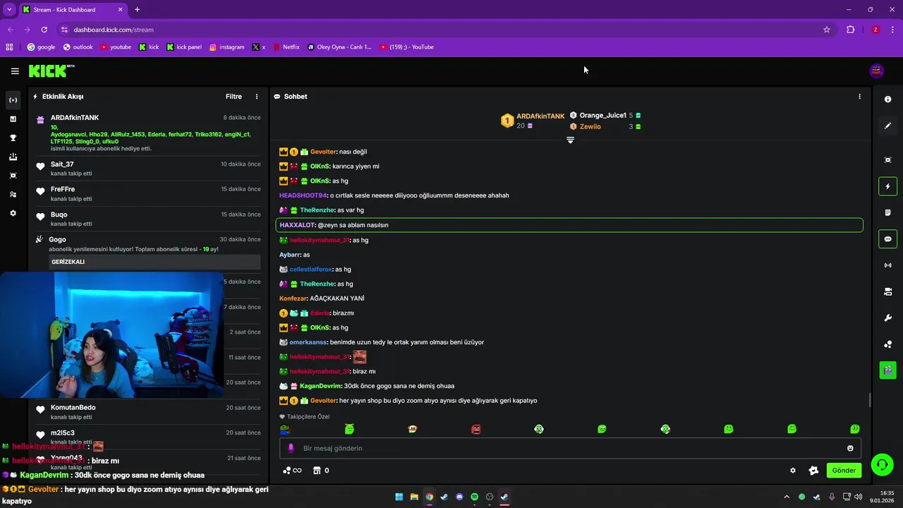Click the FreFFre follow event
Screen dimensions: 903x508
pyautogui.click(x=148, y=193)
